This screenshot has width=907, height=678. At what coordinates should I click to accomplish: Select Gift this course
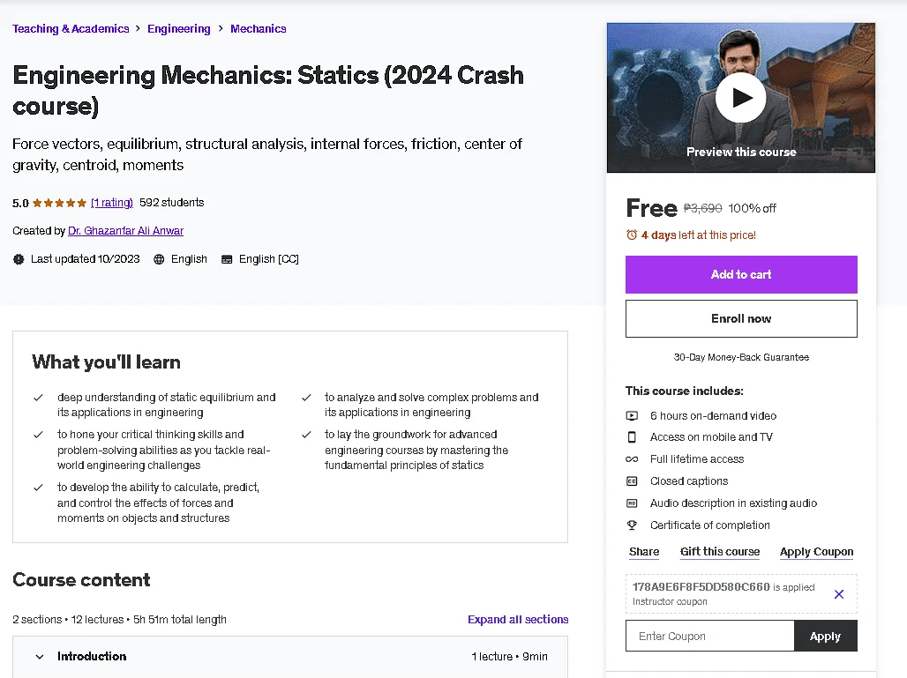tap(720, 551)
